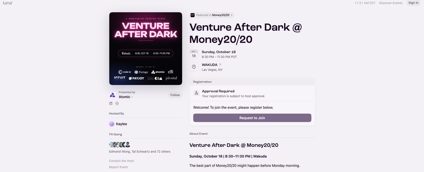Open the attendee avatars group
424x172 pixels.
pyautogui.click(x=120, y=144)
